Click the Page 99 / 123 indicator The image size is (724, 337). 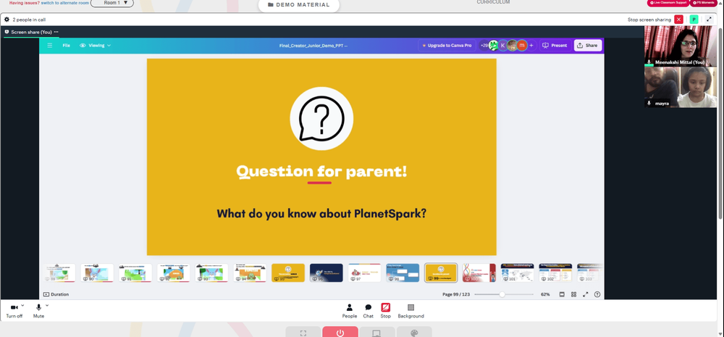point(455,294)
